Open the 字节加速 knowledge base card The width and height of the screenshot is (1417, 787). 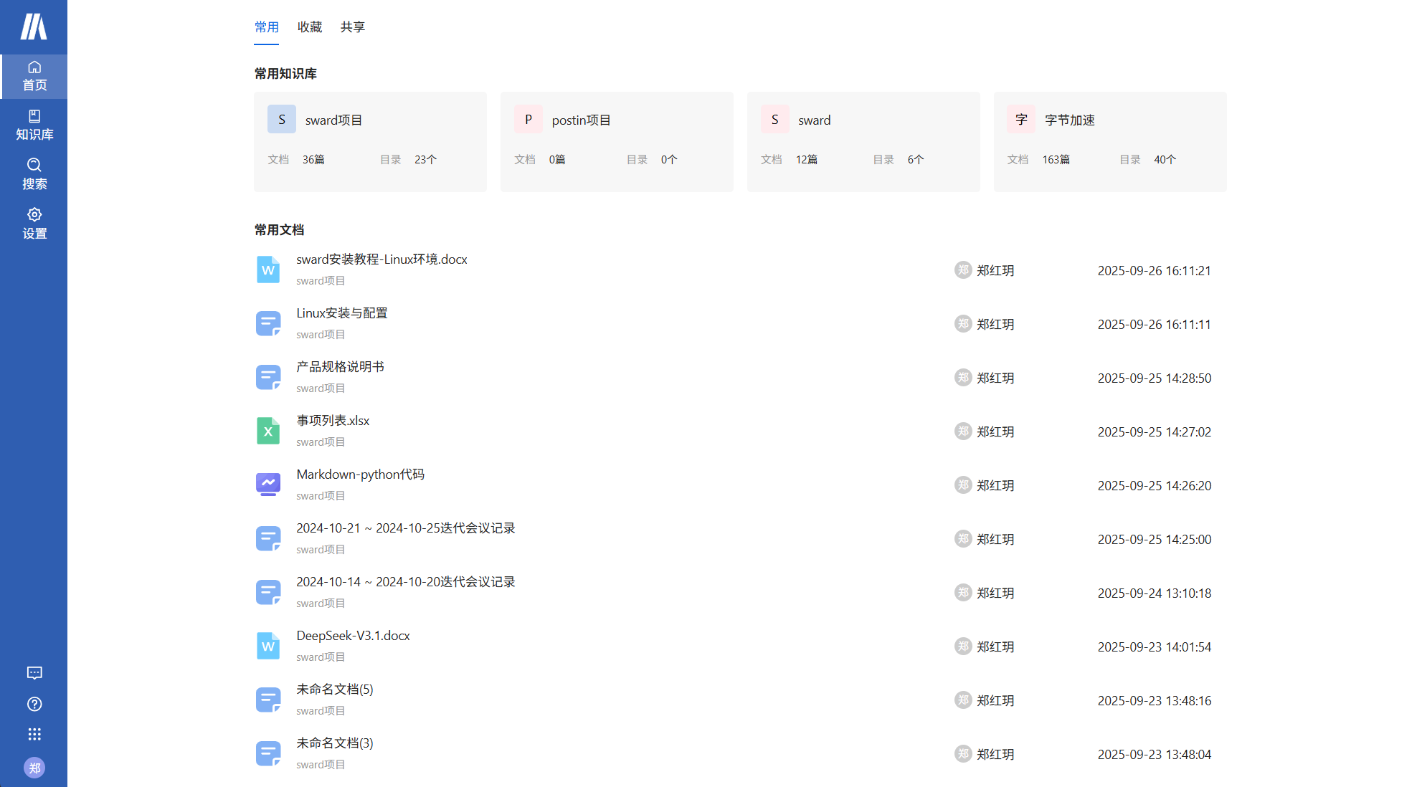coord(1109,141)
